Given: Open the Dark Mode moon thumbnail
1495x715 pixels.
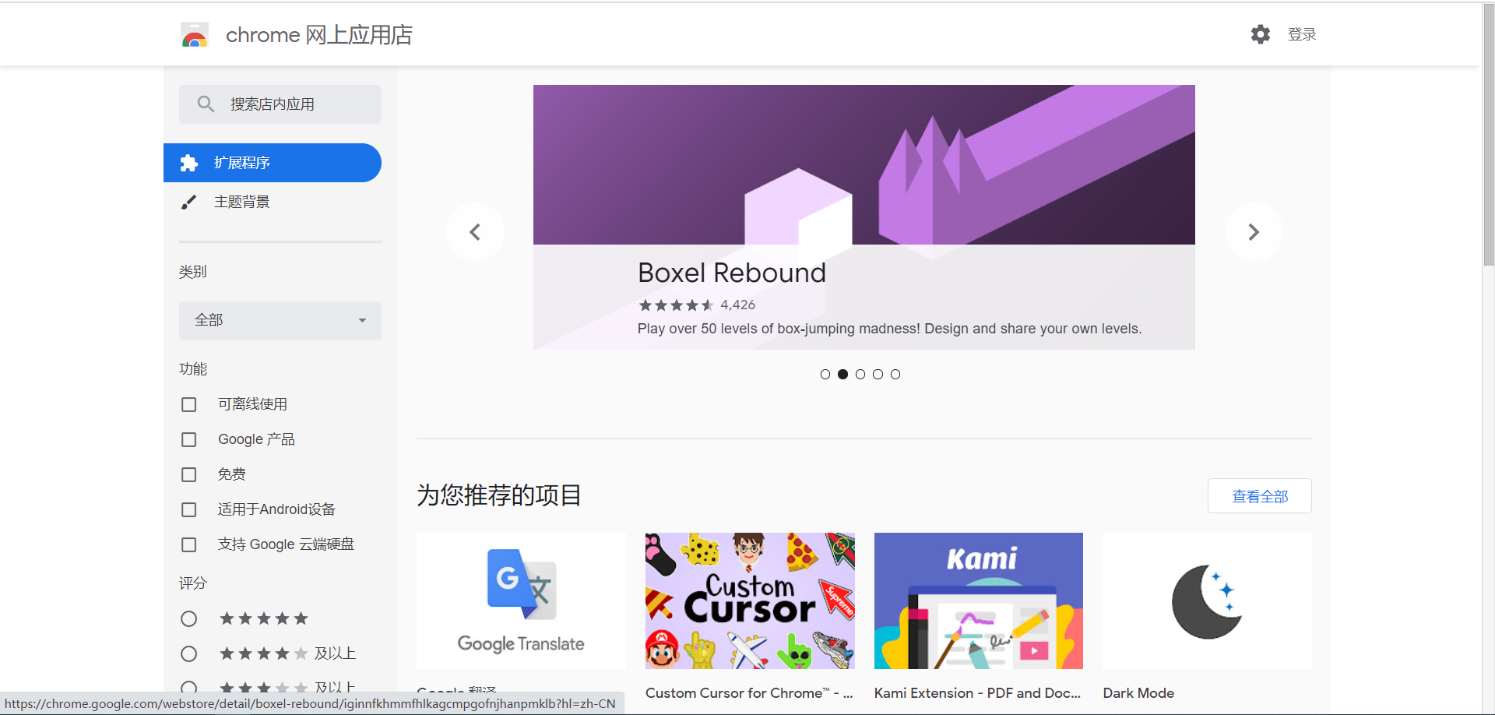Looking at the screenshot, I should tap(1208, 601).
